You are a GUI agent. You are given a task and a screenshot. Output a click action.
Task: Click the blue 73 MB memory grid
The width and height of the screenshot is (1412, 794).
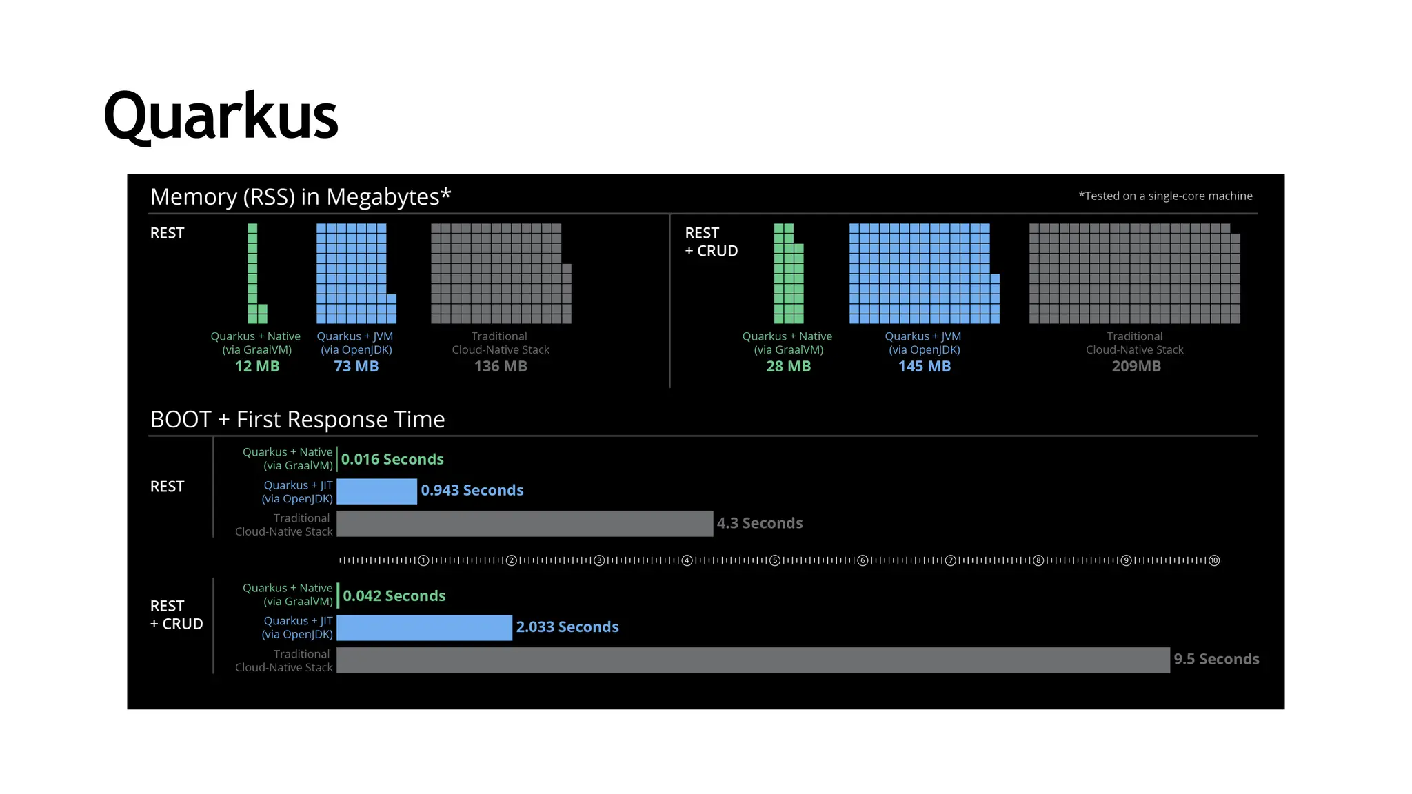[x=352, y=274]
